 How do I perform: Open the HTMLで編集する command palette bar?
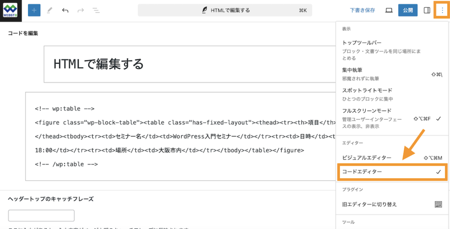(225, 11)
